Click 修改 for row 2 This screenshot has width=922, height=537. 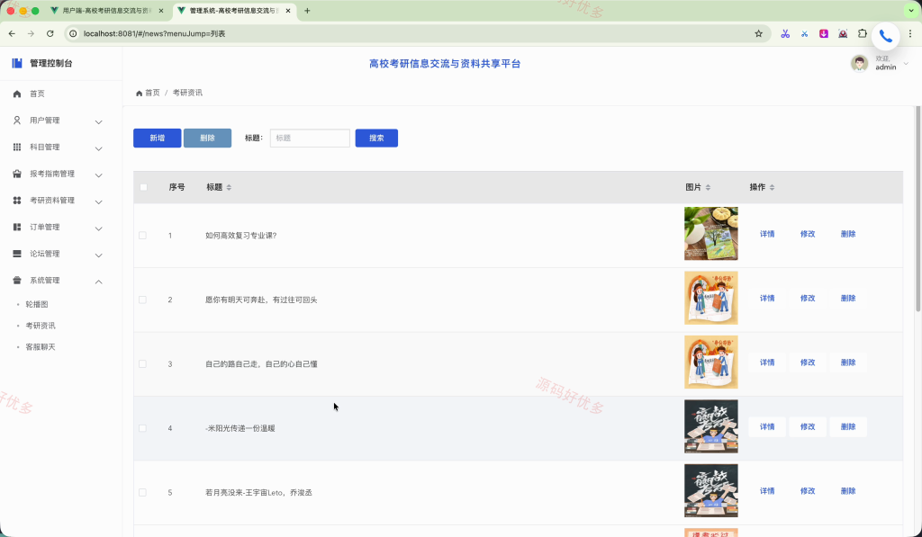pyautogui.click(x=808, y=299)
